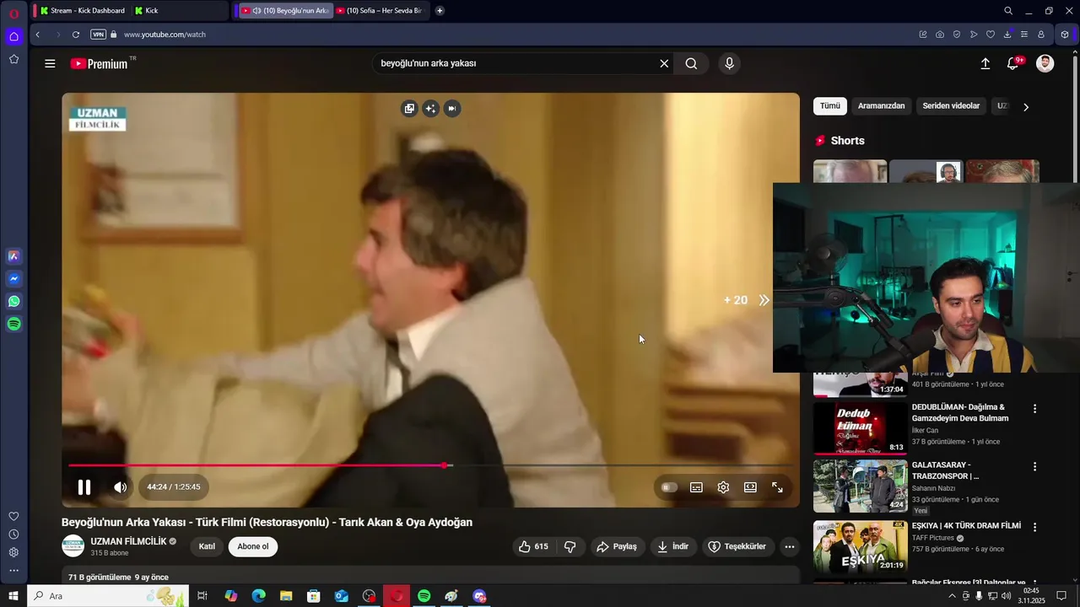Screen dimensions: 1080x607
Task: Select the 'Aramanızdan' filter chip
Action: pos(881,106)
